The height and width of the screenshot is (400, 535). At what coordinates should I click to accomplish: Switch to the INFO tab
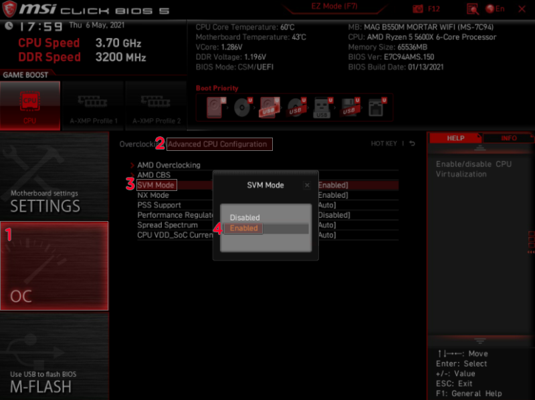(x=508, y=138)
